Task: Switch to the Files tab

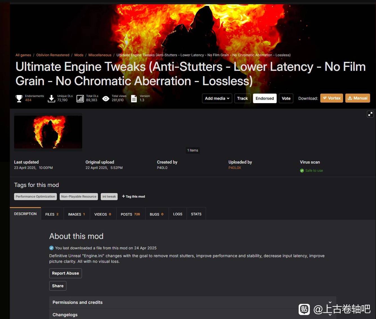Action: pyautogui.click(x=52, y=214)
